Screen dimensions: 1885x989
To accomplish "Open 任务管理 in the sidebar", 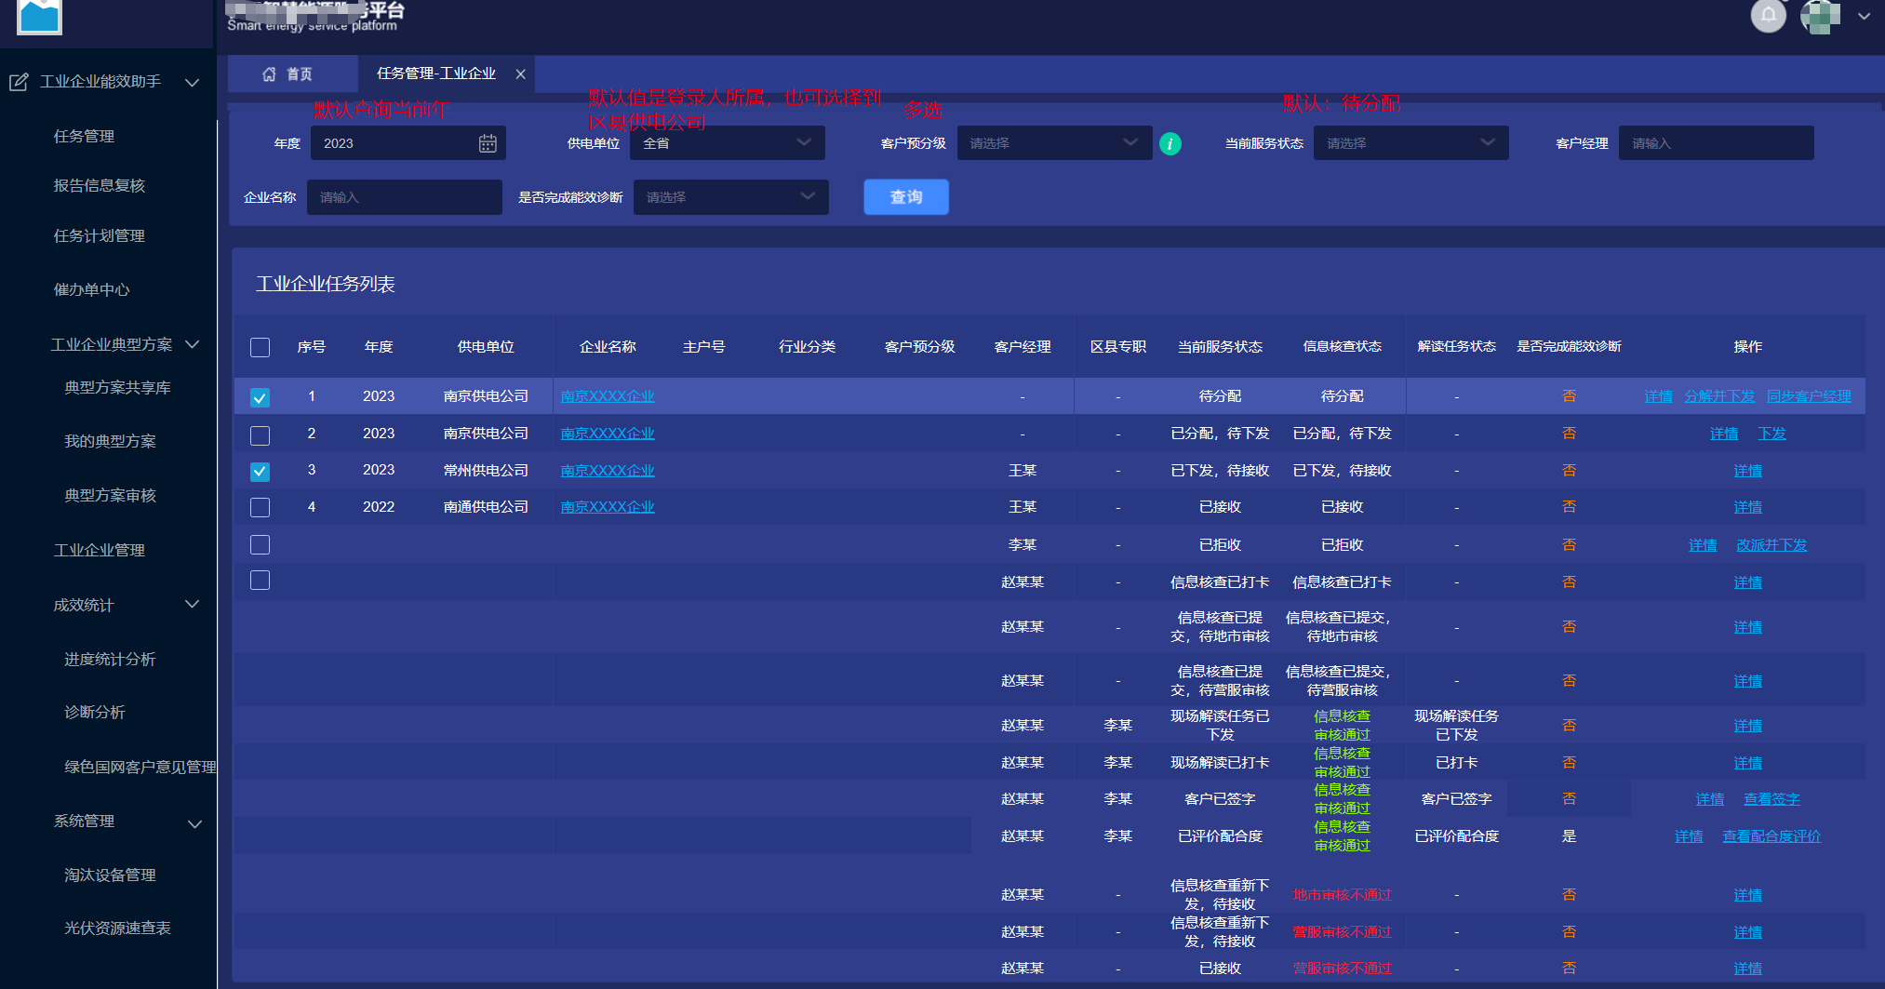I will pos(84,137).
